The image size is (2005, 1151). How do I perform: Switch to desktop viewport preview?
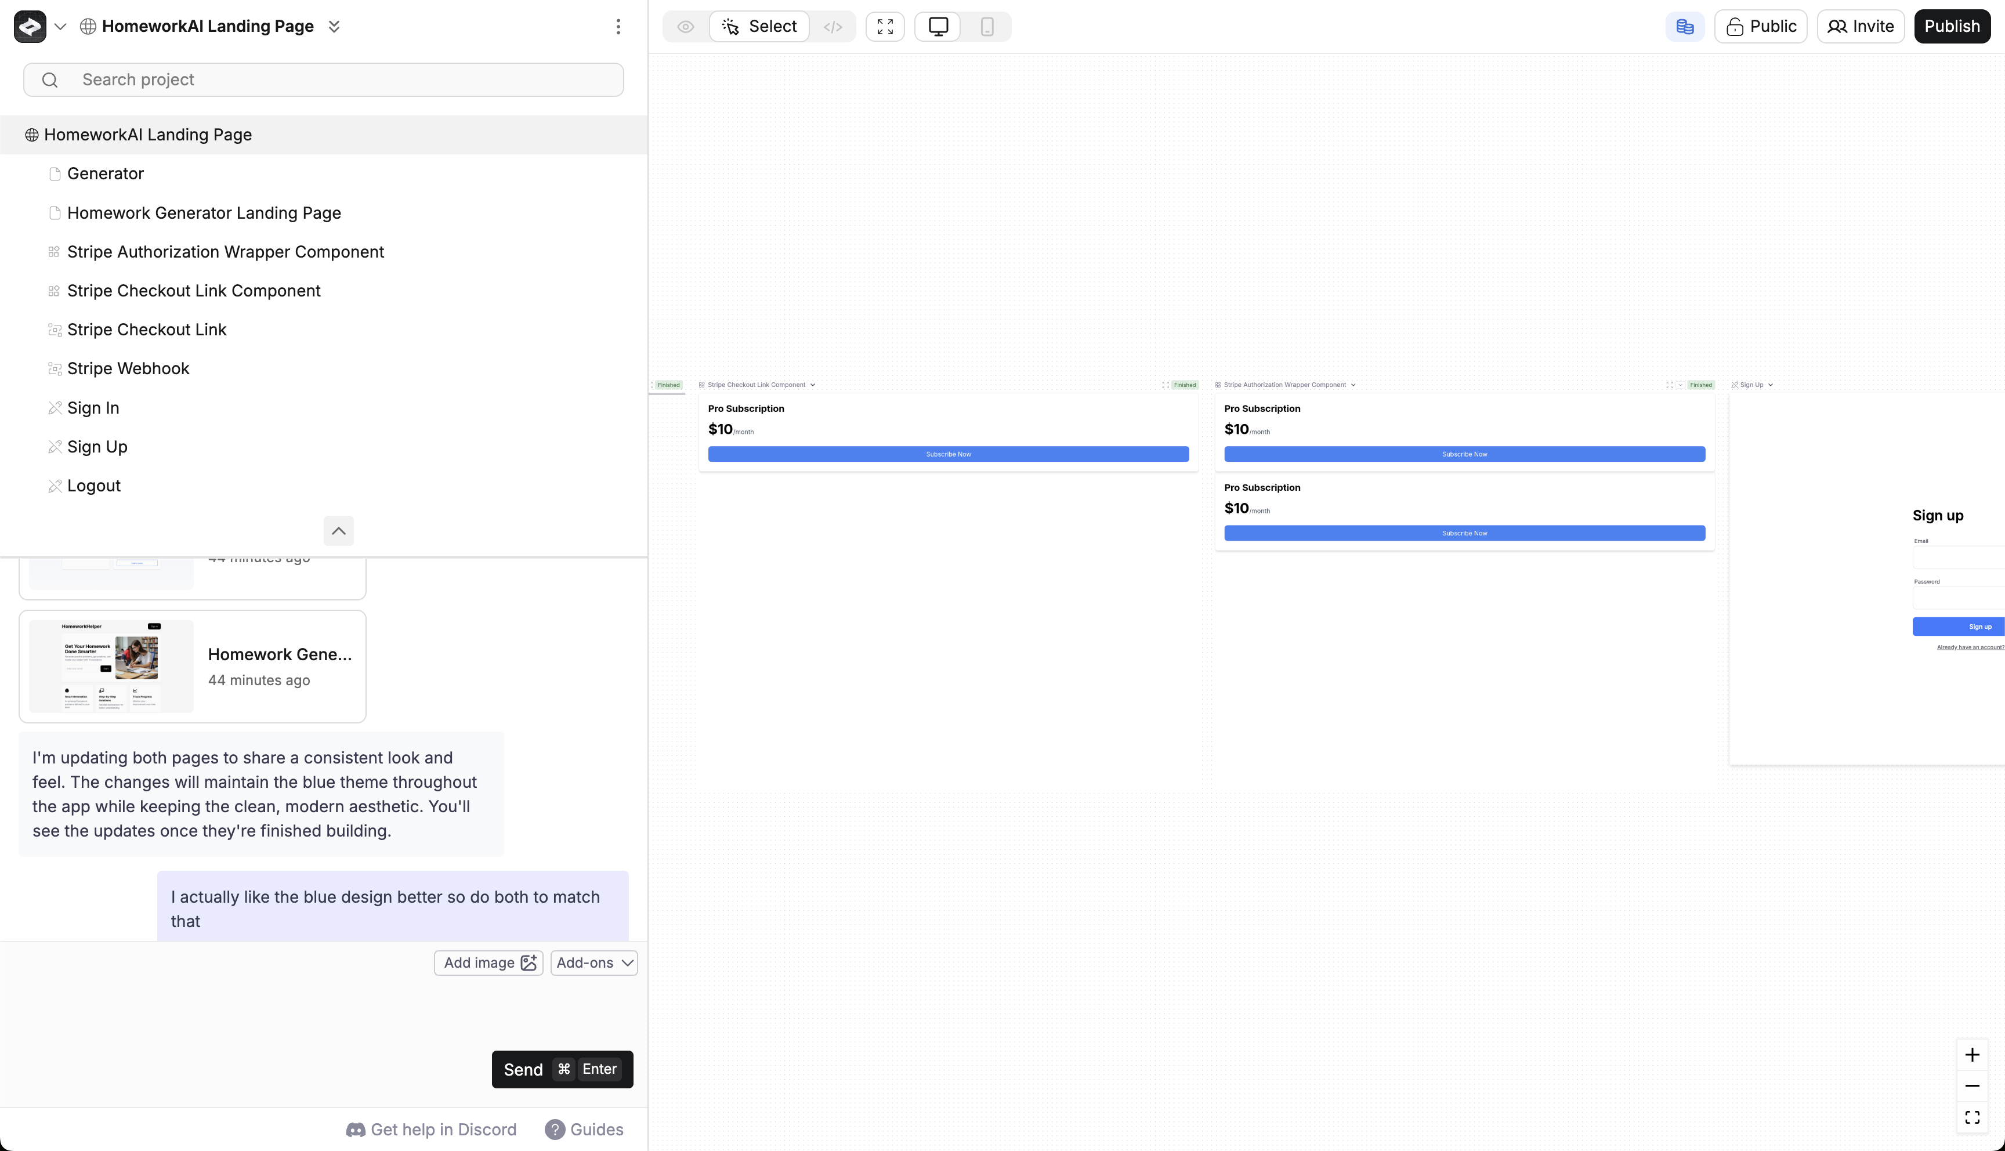(938, 27)
